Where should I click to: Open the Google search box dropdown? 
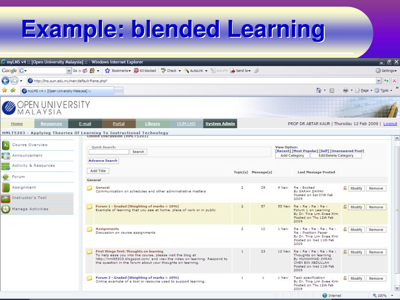[69, 71]
